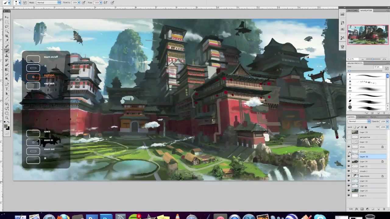Click the New adjustment layer icon
Viewport: 390px width, 219px height.
point(367,209)
